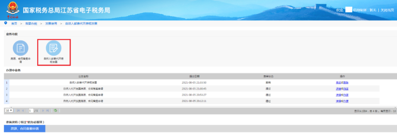The image size is (397, 134).
Task: Click 删除 link in row 1
Action: (x=346, y=82)
